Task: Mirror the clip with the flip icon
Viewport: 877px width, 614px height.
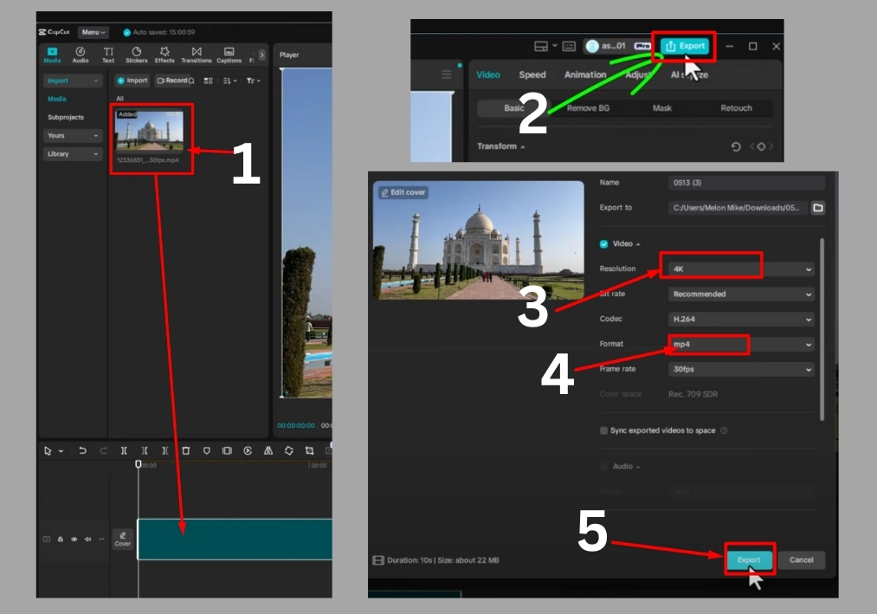Action: pos(268,450)
